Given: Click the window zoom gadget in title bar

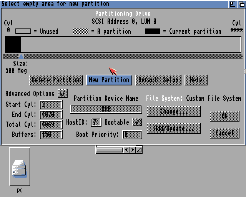Looking at the screenshot, I should (233, 4).
